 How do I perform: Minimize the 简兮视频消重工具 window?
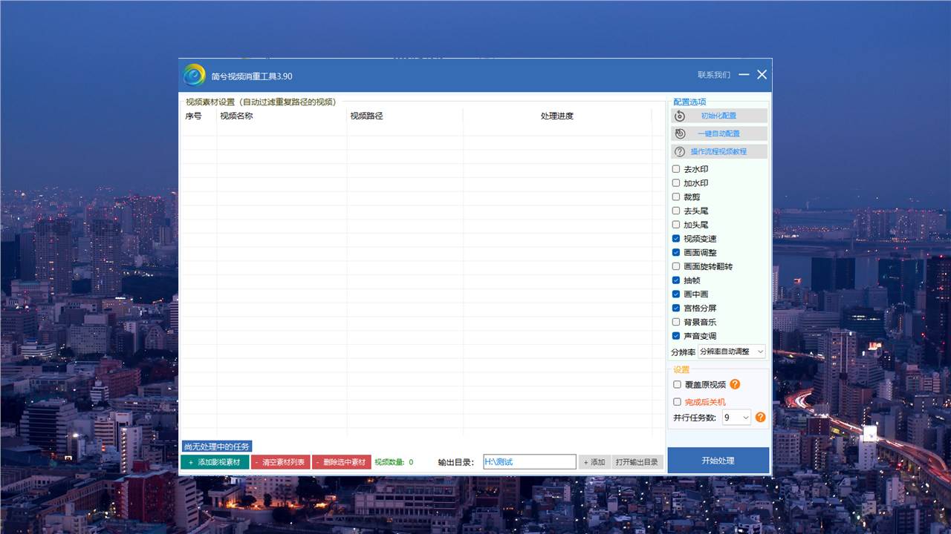tap(744, 75)
